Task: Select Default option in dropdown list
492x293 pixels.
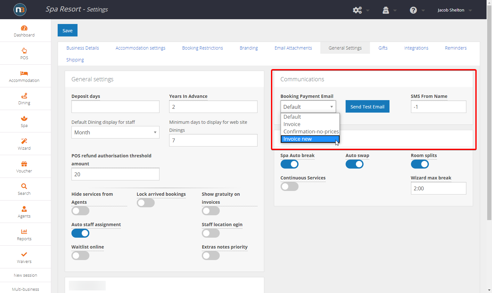Action: click(x=310, y=117)
